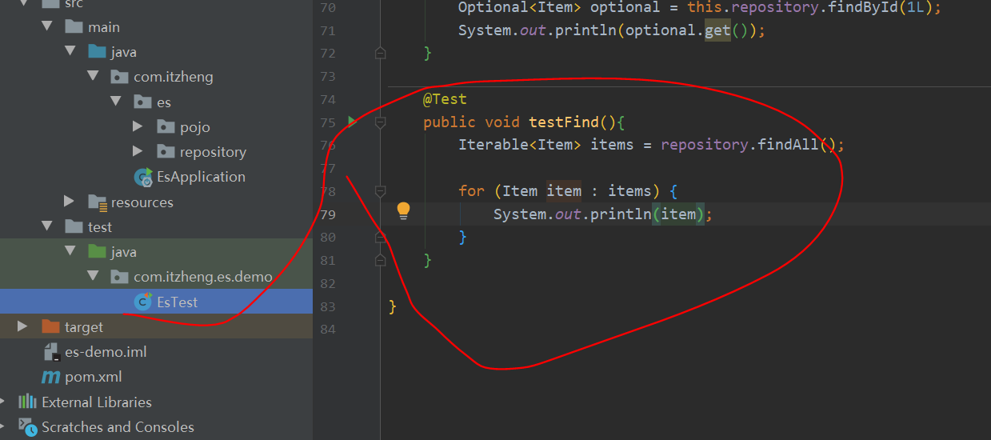Click println on line 79
The width and height of the screenshot is (991, 440).
(x=621, y=214)
